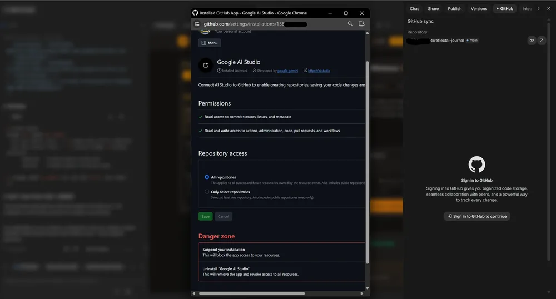Screen dimensions: 556x299
Task: Select the GitHub tab
Action: coord(505,9)
